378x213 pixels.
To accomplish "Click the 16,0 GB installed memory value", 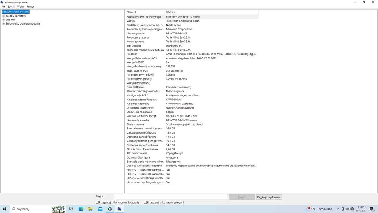I will (x=170, y=129).
